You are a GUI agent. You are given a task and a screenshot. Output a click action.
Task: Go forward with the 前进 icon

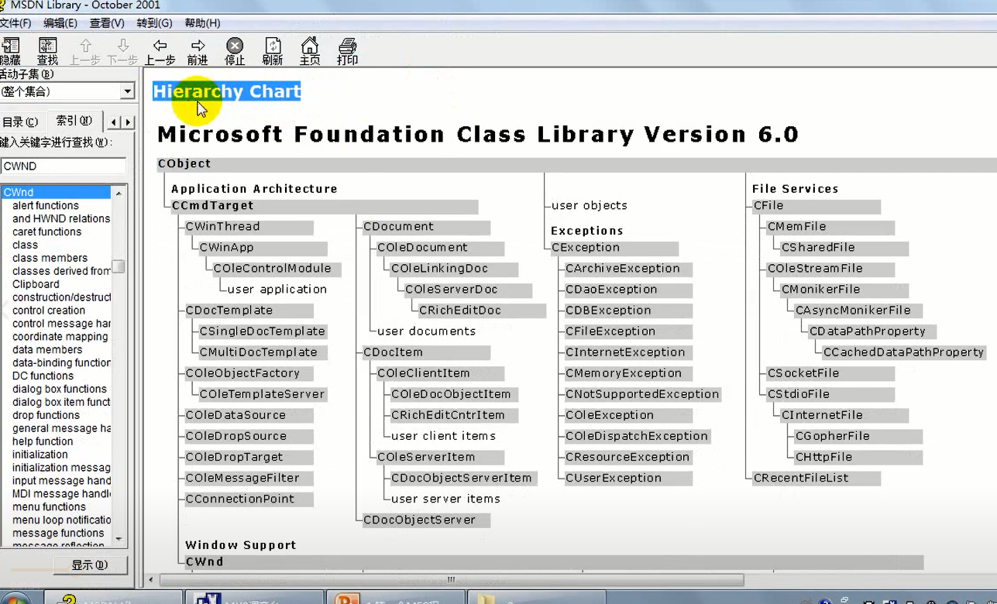tap(198, 51)
